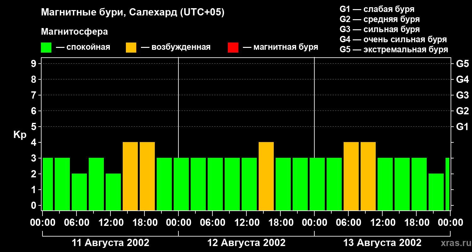The height and width of the screenshot is (252, 472).
Task: Click the 'G4 — очень сильная буря' legend line
Action: coord(393,39)
